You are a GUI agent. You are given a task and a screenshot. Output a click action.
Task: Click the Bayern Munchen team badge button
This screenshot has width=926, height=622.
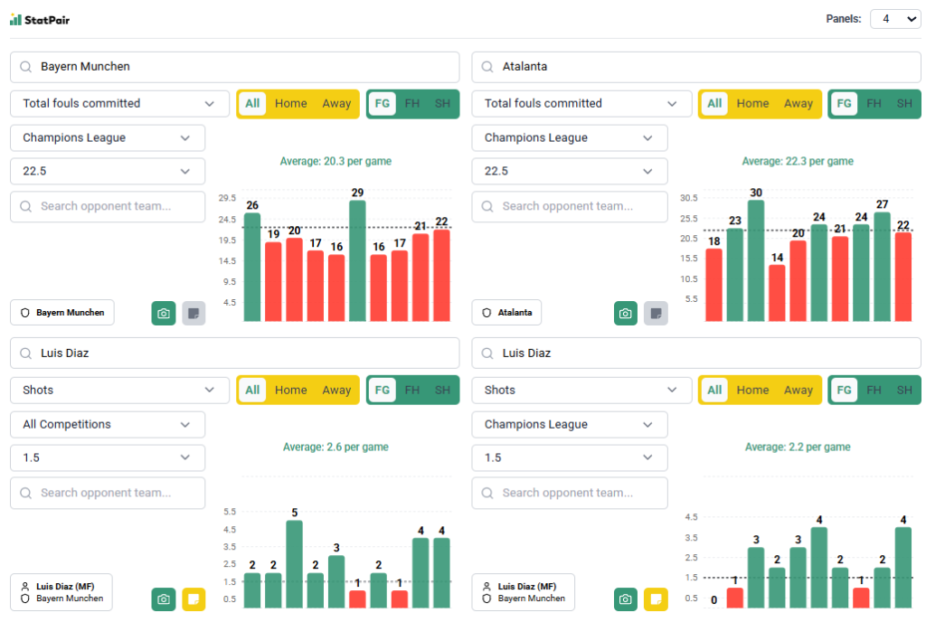tap(62, 313)
